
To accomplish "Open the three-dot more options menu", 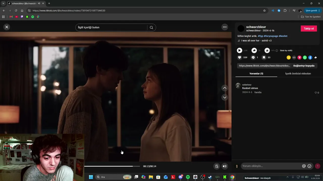I will point(225,27).
